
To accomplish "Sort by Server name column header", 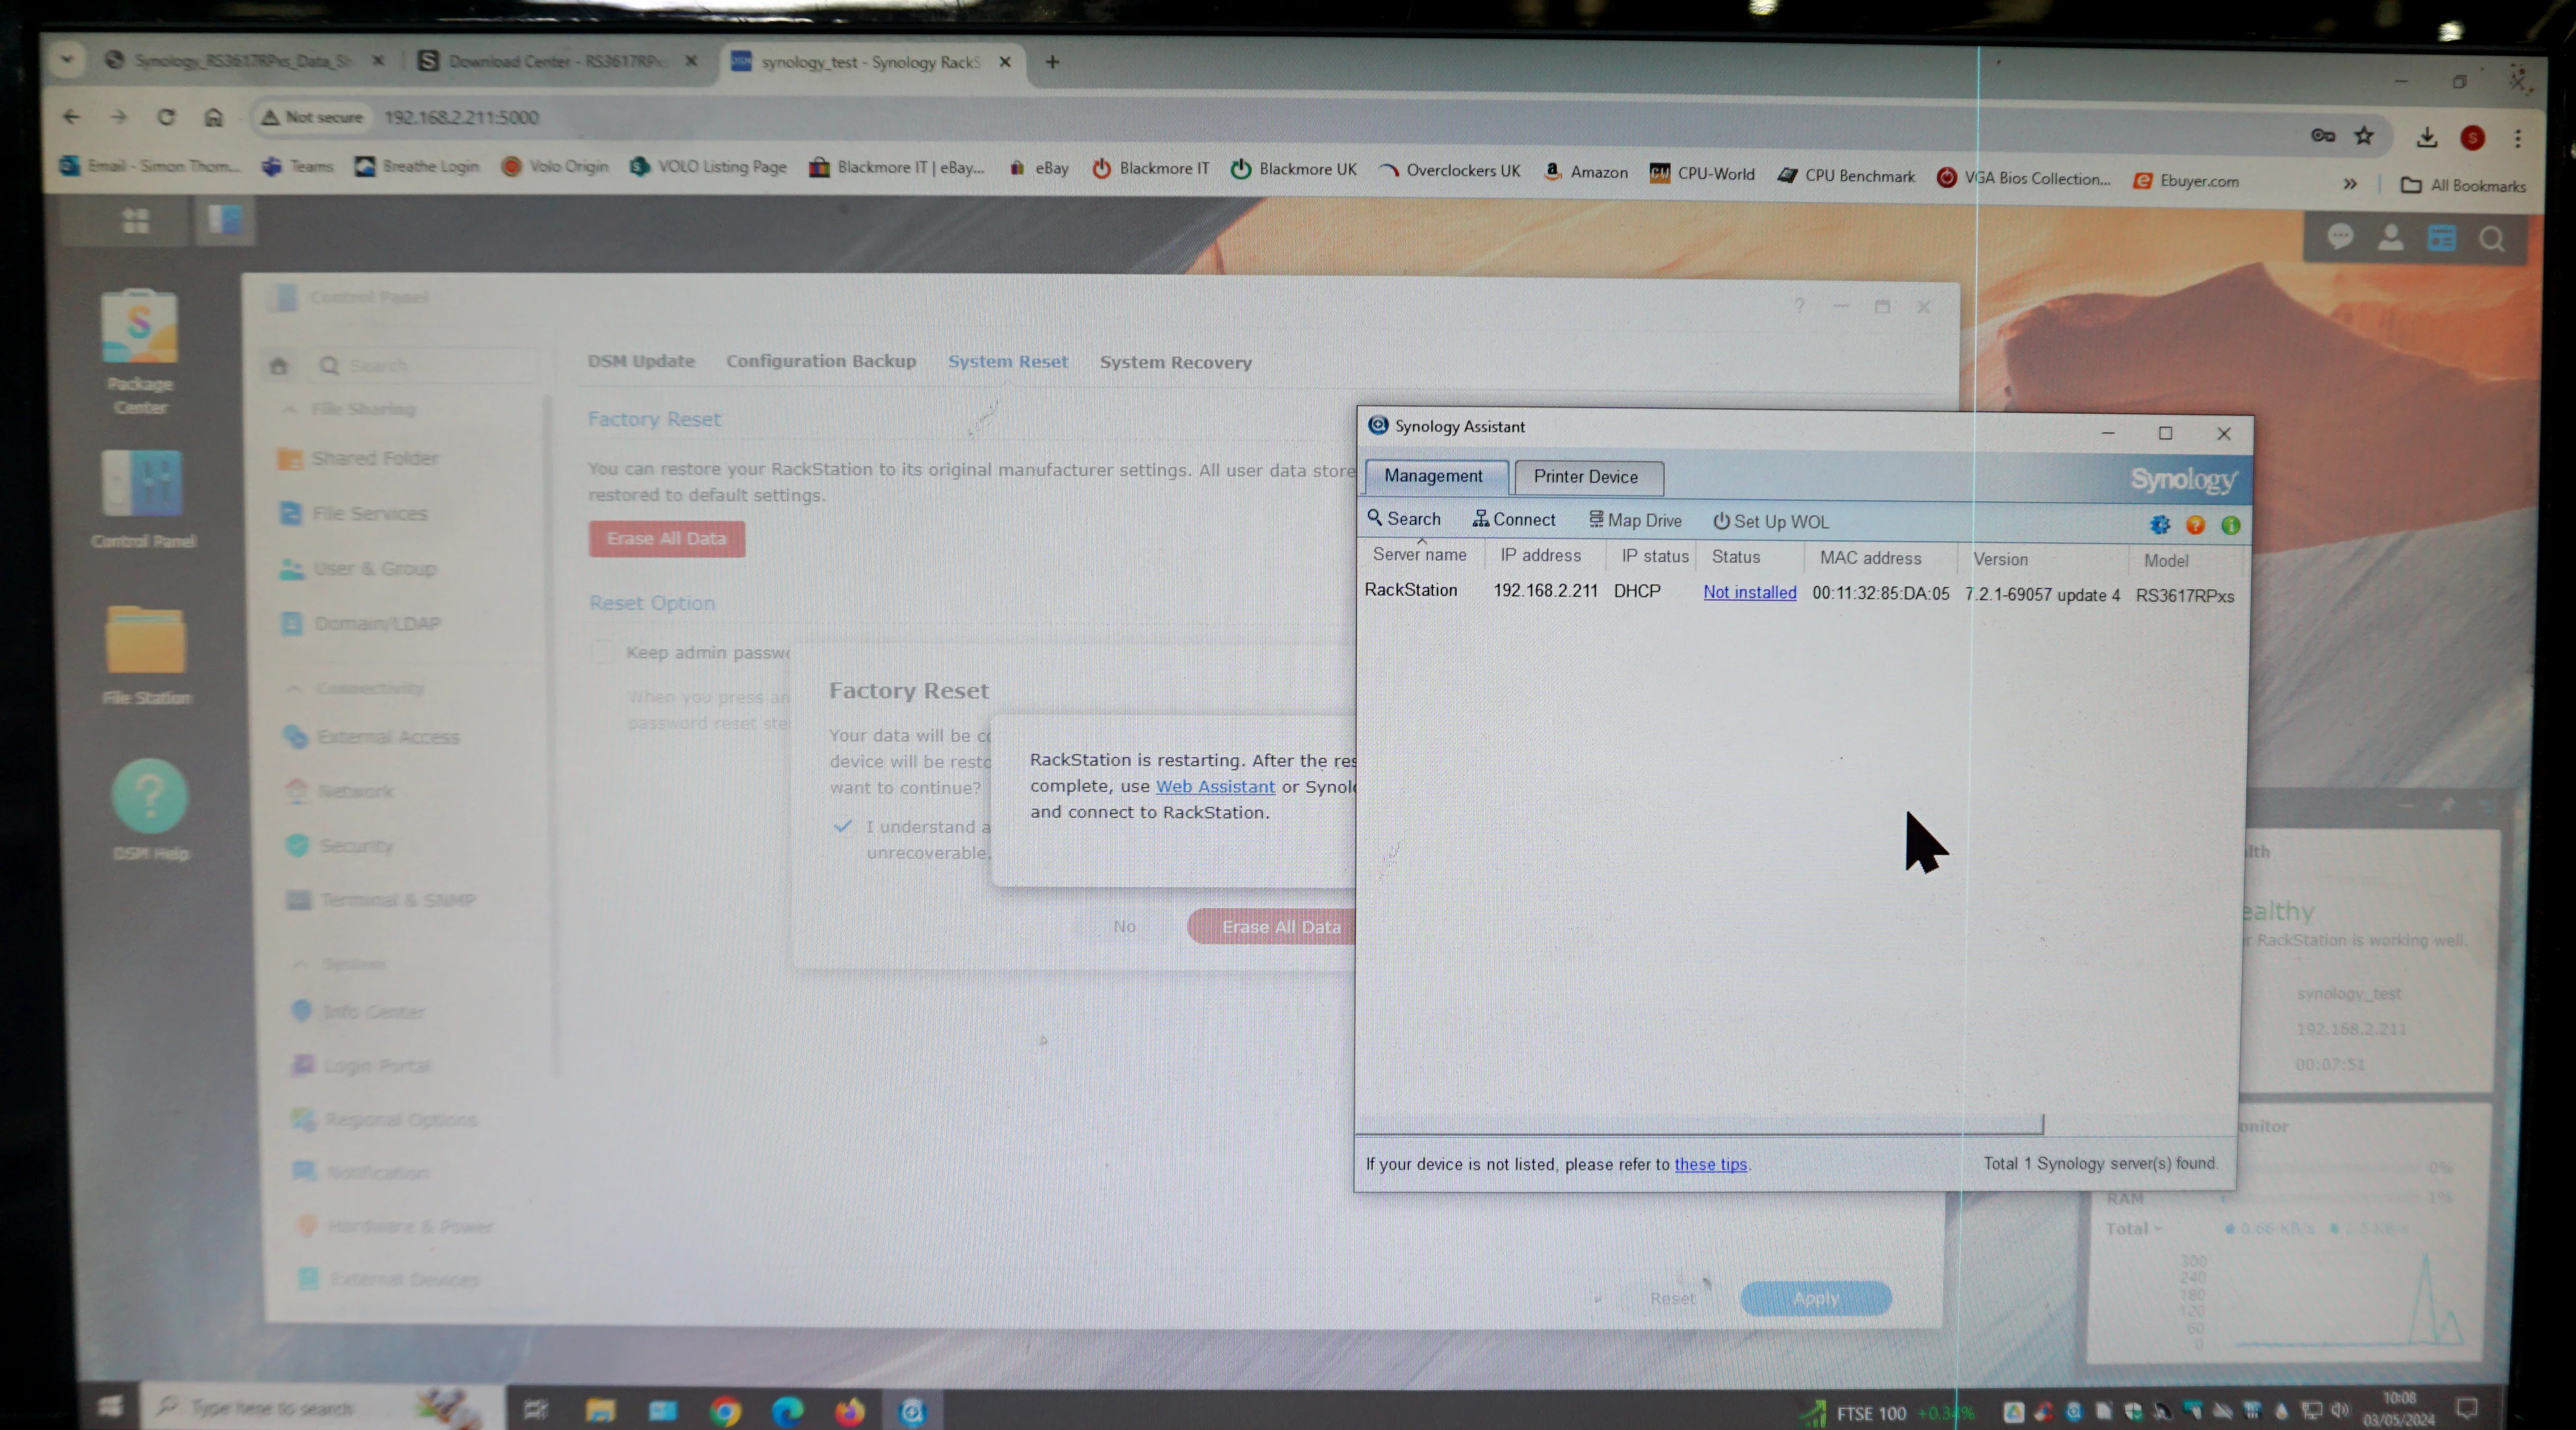I will (1420, 555).
